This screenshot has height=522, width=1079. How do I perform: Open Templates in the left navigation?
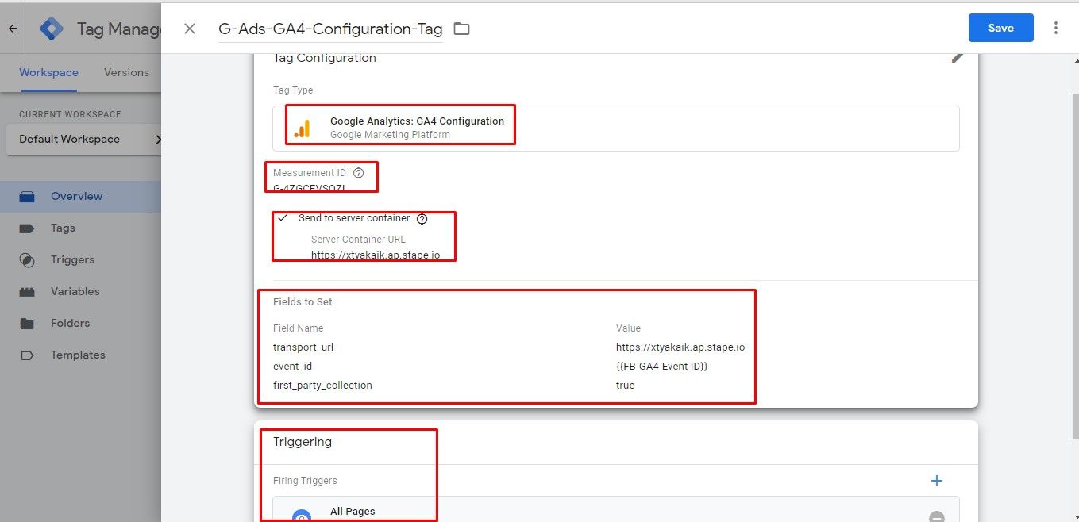click(78, 355)
